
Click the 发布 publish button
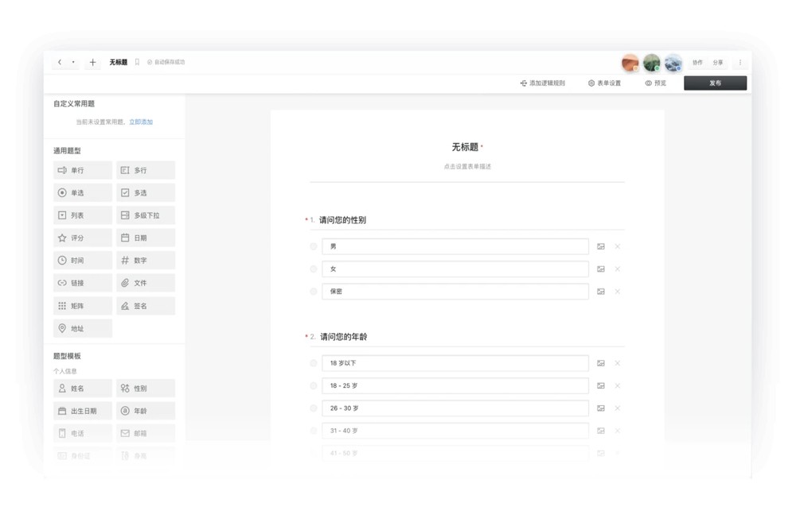pyautogui.click(x=715, y=83)
